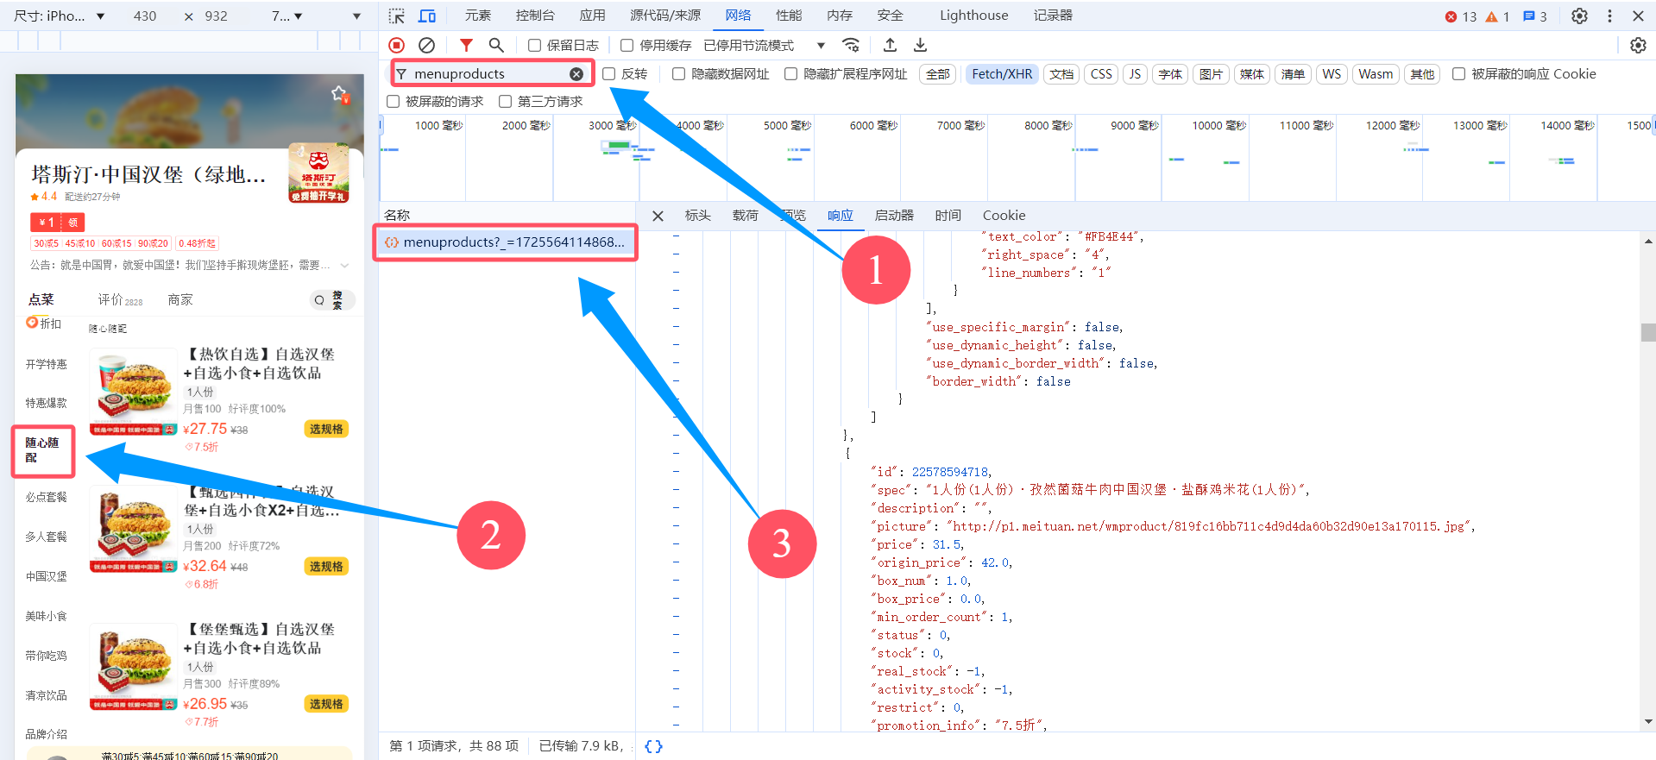Click the inspect element selector icon

pyautogui.click(x=396, y=16)
